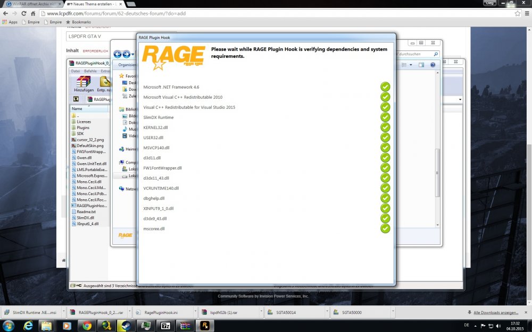Expand the WinRAR address bar dropdown
This screenshot has height=332, width=532.
[x=460, y=99]
